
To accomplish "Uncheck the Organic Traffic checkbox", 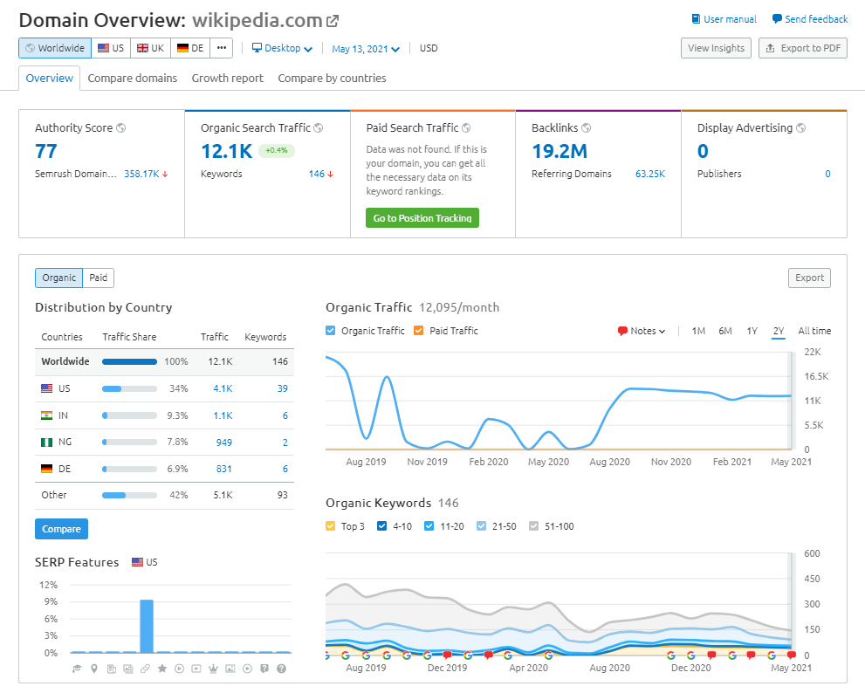I will [x=331, y=331].
